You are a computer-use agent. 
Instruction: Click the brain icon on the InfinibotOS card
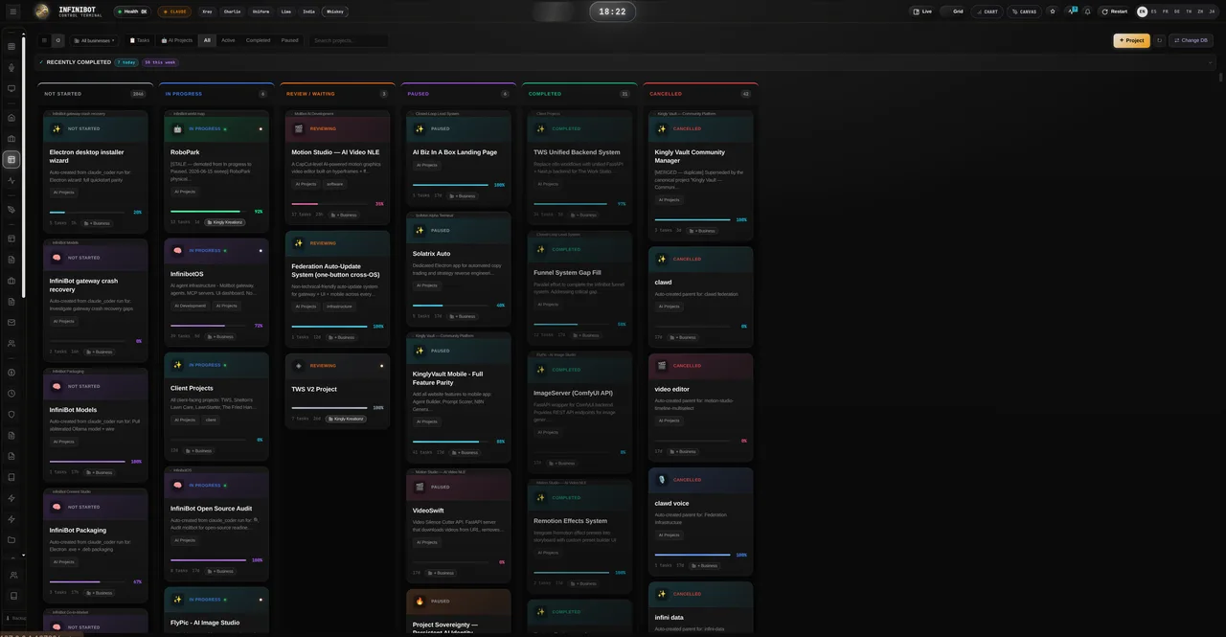coord(177,250)
